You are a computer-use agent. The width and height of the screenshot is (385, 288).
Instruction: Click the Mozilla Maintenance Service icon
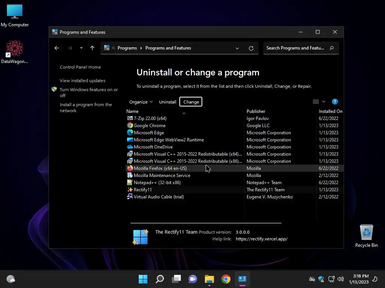pyautogui.click(x=130, y=175)
